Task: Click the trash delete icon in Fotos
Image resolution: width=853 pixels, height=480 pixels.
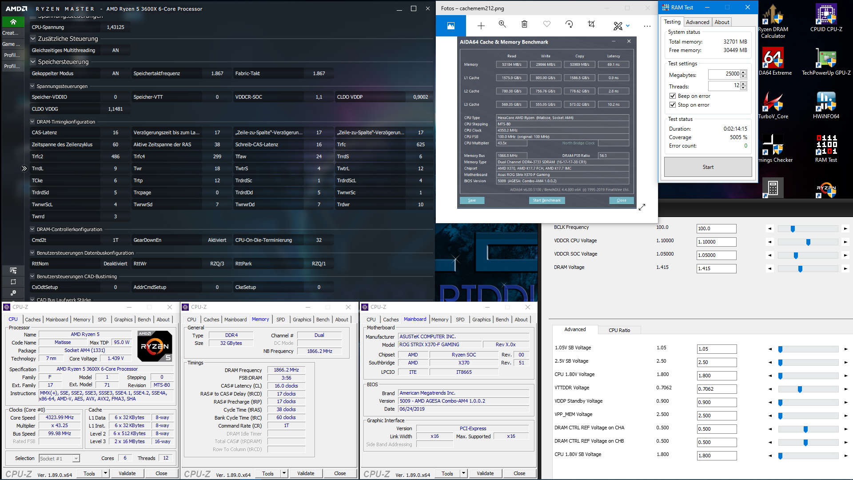Action: coord(524,25)
